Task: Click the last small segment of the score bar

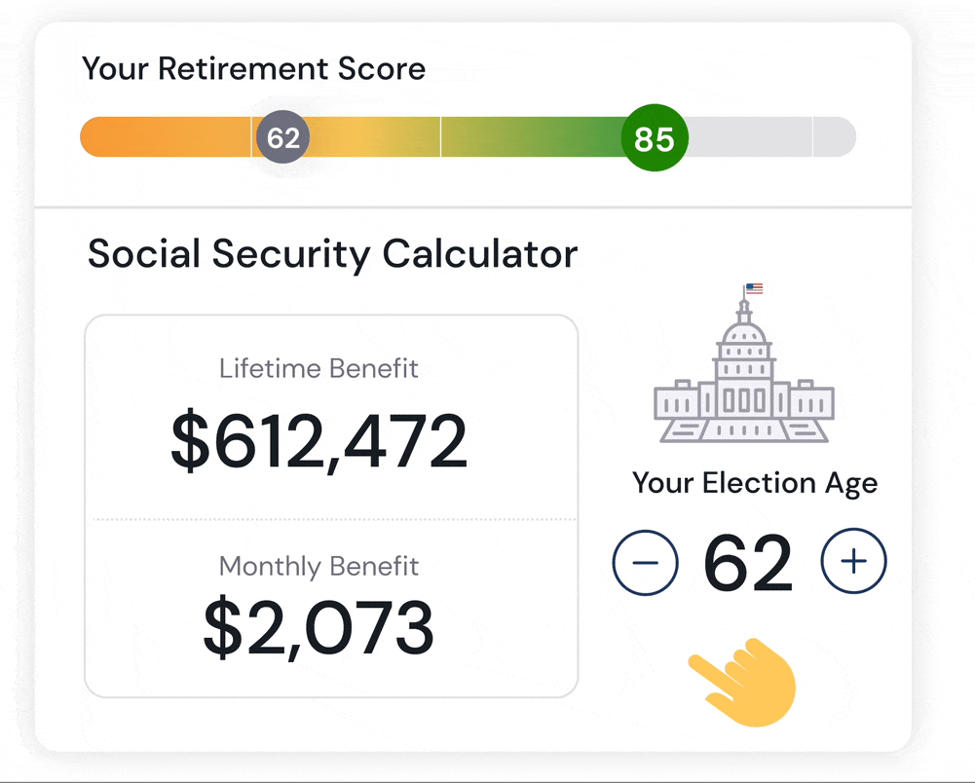Action: [834, 137]
